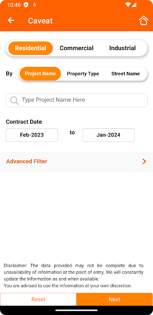
Task: Switch to Commercial property category
Action: click(x=76, y=48)
